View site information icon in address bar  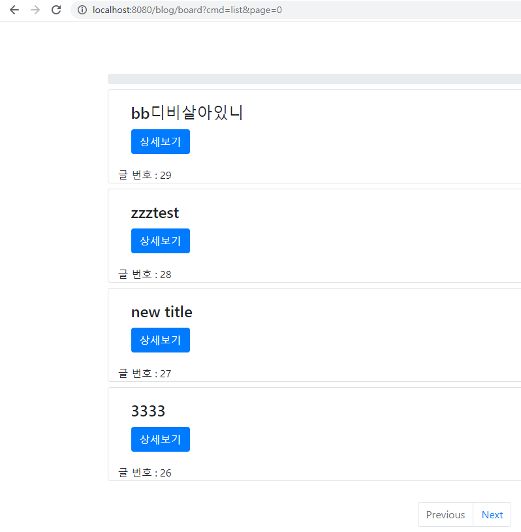[x=82, y=10]
